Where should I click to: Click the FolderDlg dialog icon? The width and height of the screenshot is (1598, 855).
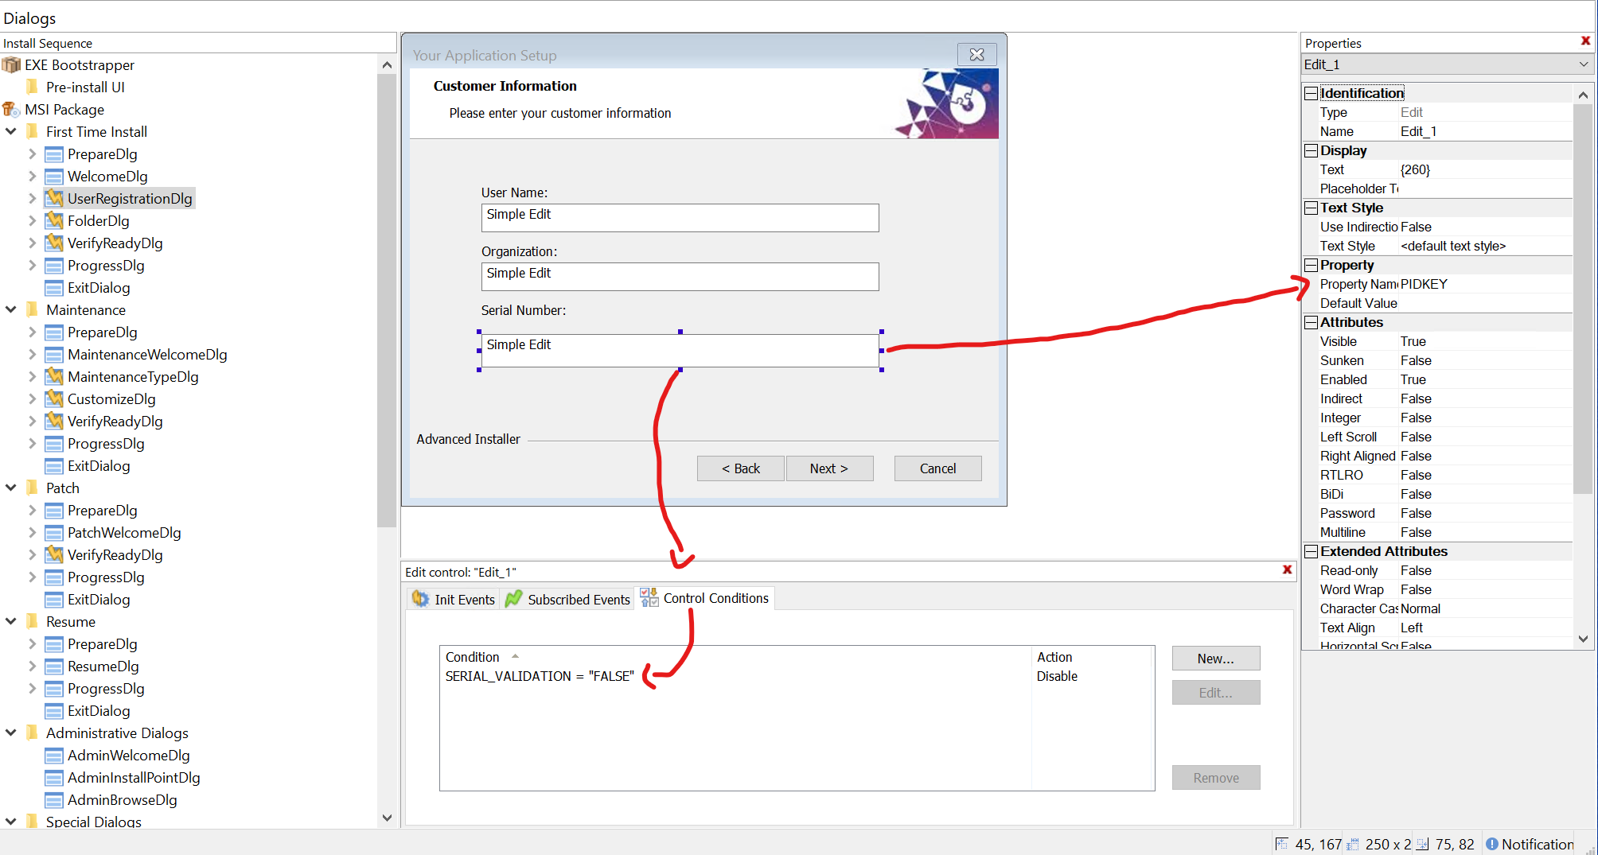click(54, 221)
